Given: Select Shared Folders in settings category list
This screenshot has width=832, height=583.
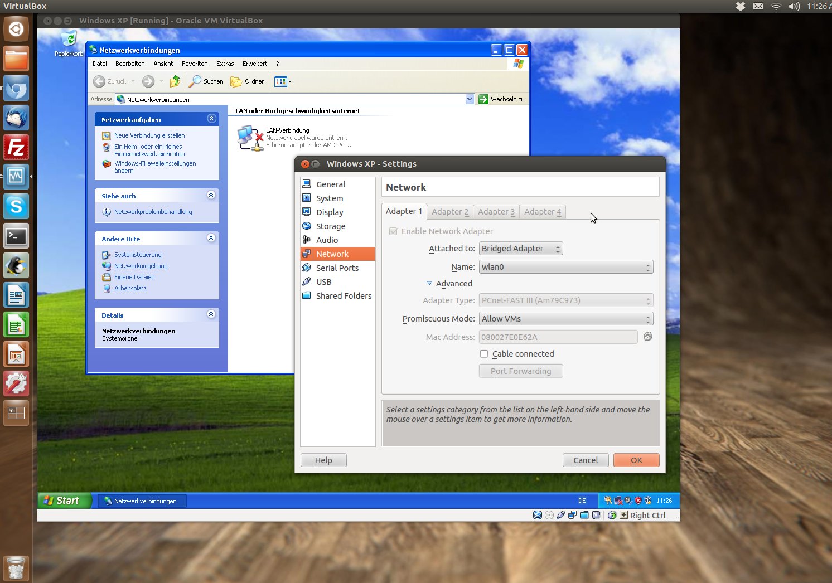Looking at the screenshot, I should [x=338, y=296].
